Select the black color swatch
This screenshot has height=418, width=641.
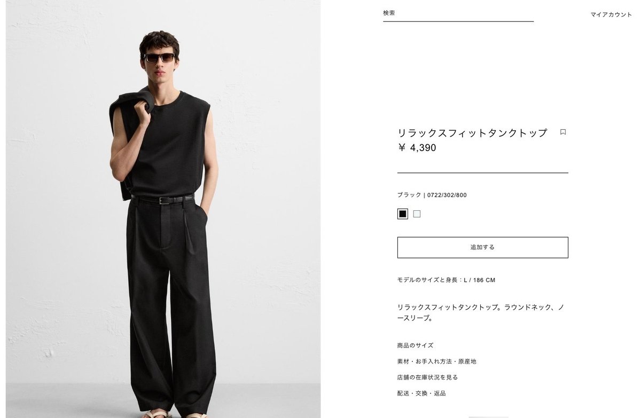[x=403, y=214]
